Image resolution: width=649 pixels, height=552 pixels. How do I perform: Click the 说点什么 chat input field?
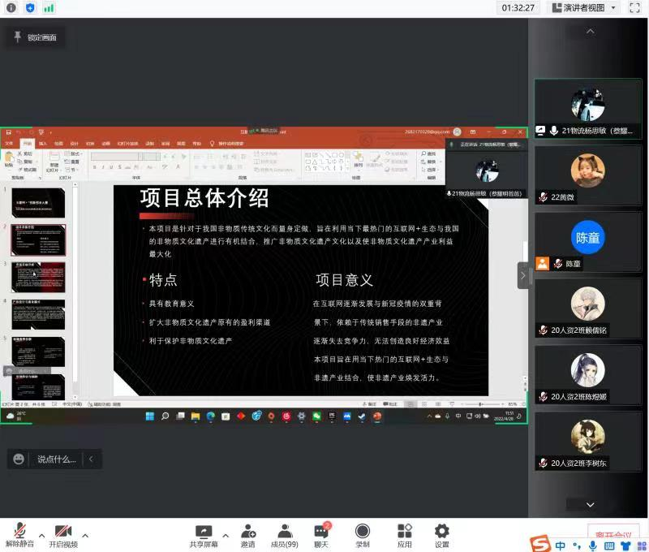coord(56,459)
